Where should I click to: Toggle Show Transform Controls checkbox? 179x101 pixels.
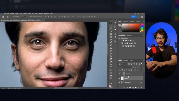click(x=29, y=17)
